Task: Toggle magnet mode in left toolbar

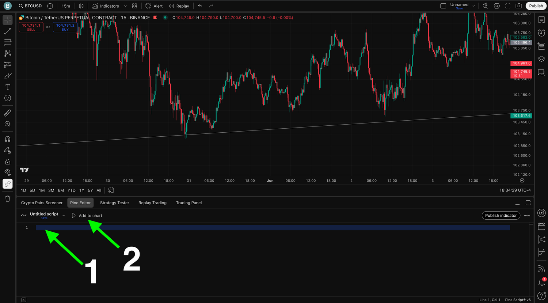Action: coord(8,139)
